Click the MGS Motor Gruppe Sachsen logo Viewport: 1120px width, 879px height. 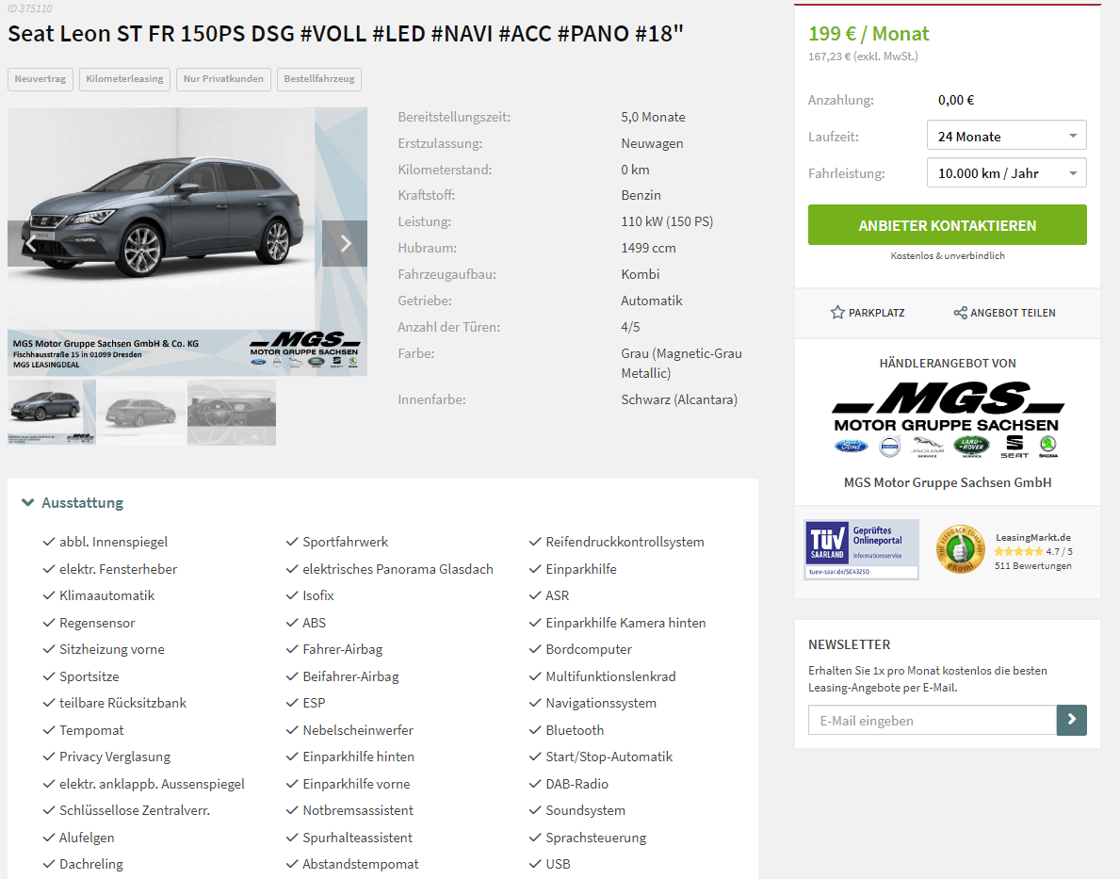(947, 419)
